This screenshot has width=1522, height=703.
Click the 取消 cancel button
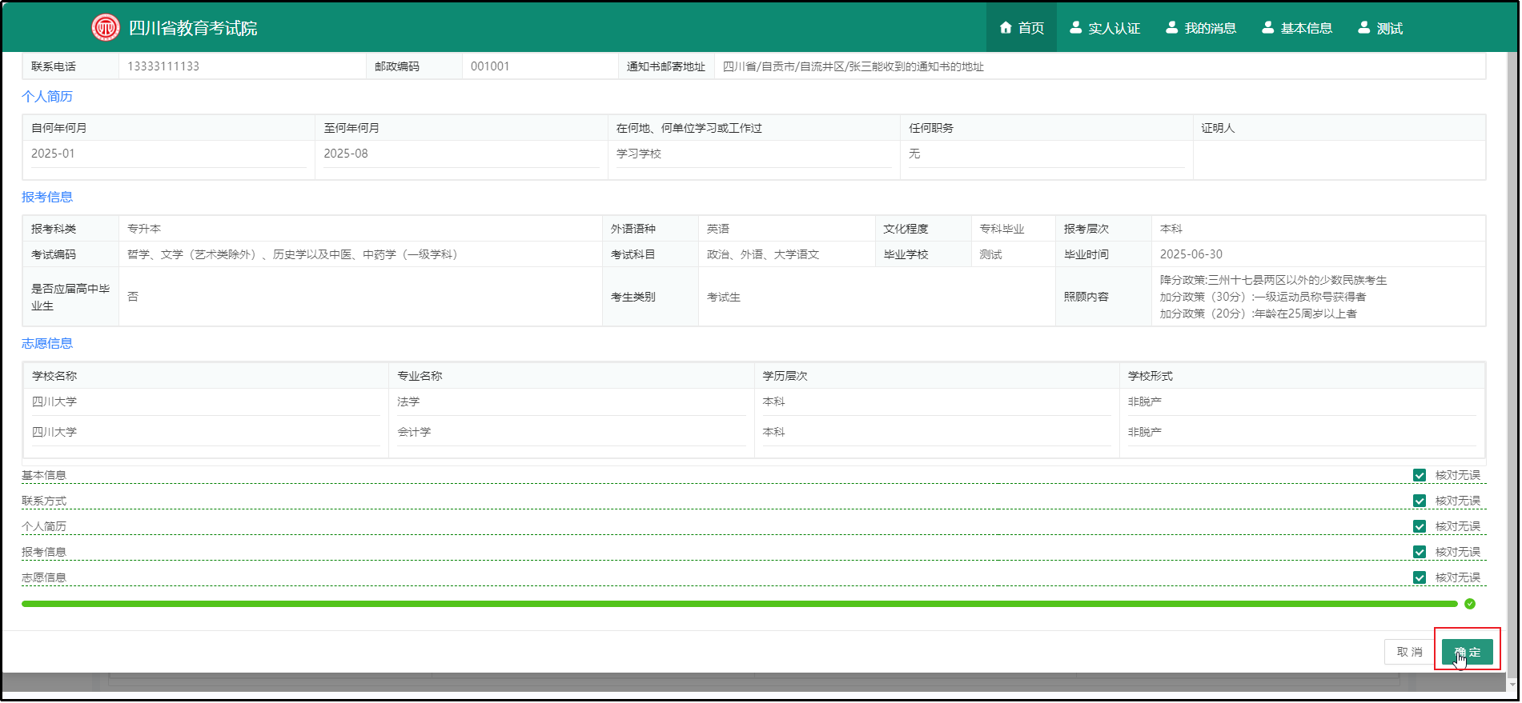coord(1409,652)
